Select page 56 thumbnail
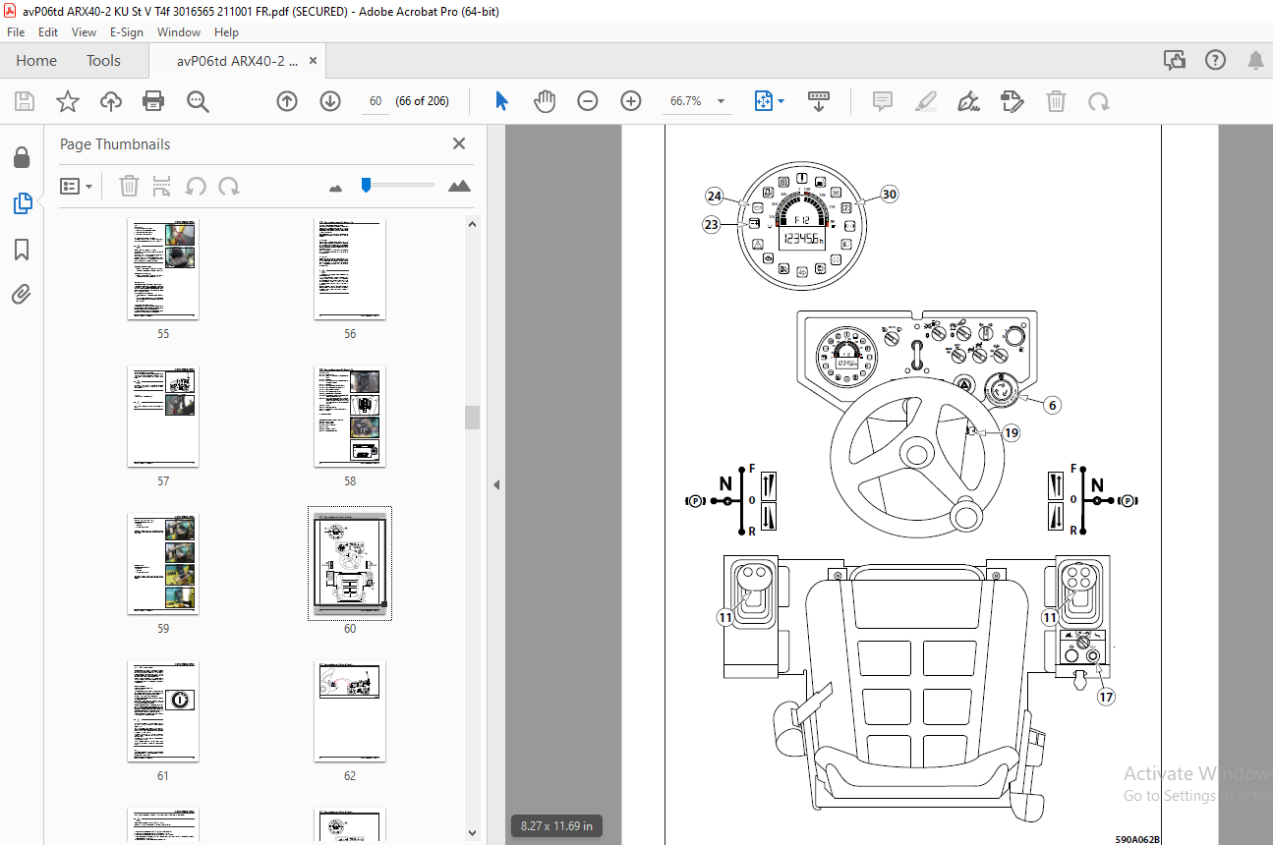1273x845 pixels. coord(350,269)
